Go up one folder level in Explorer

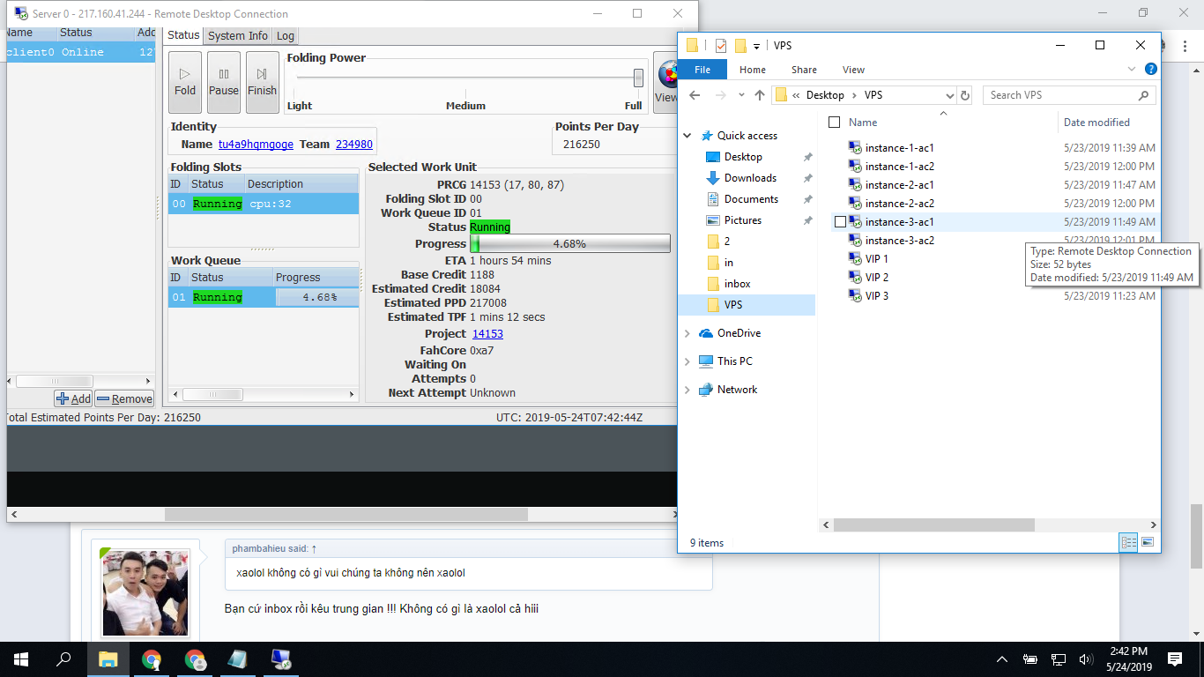[x=759, y=95]
